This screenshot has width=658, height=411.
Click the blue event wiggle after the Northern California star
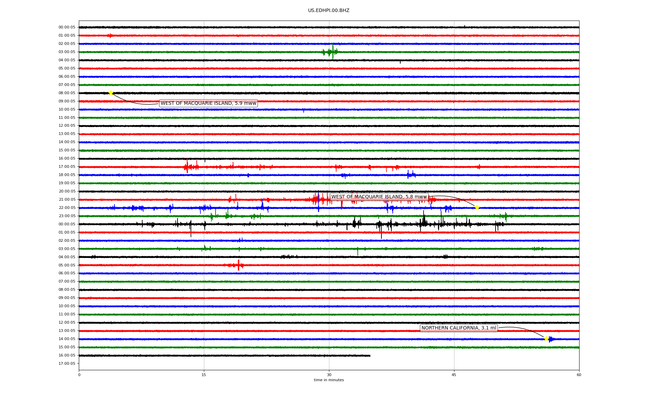[x=550, y=339]
